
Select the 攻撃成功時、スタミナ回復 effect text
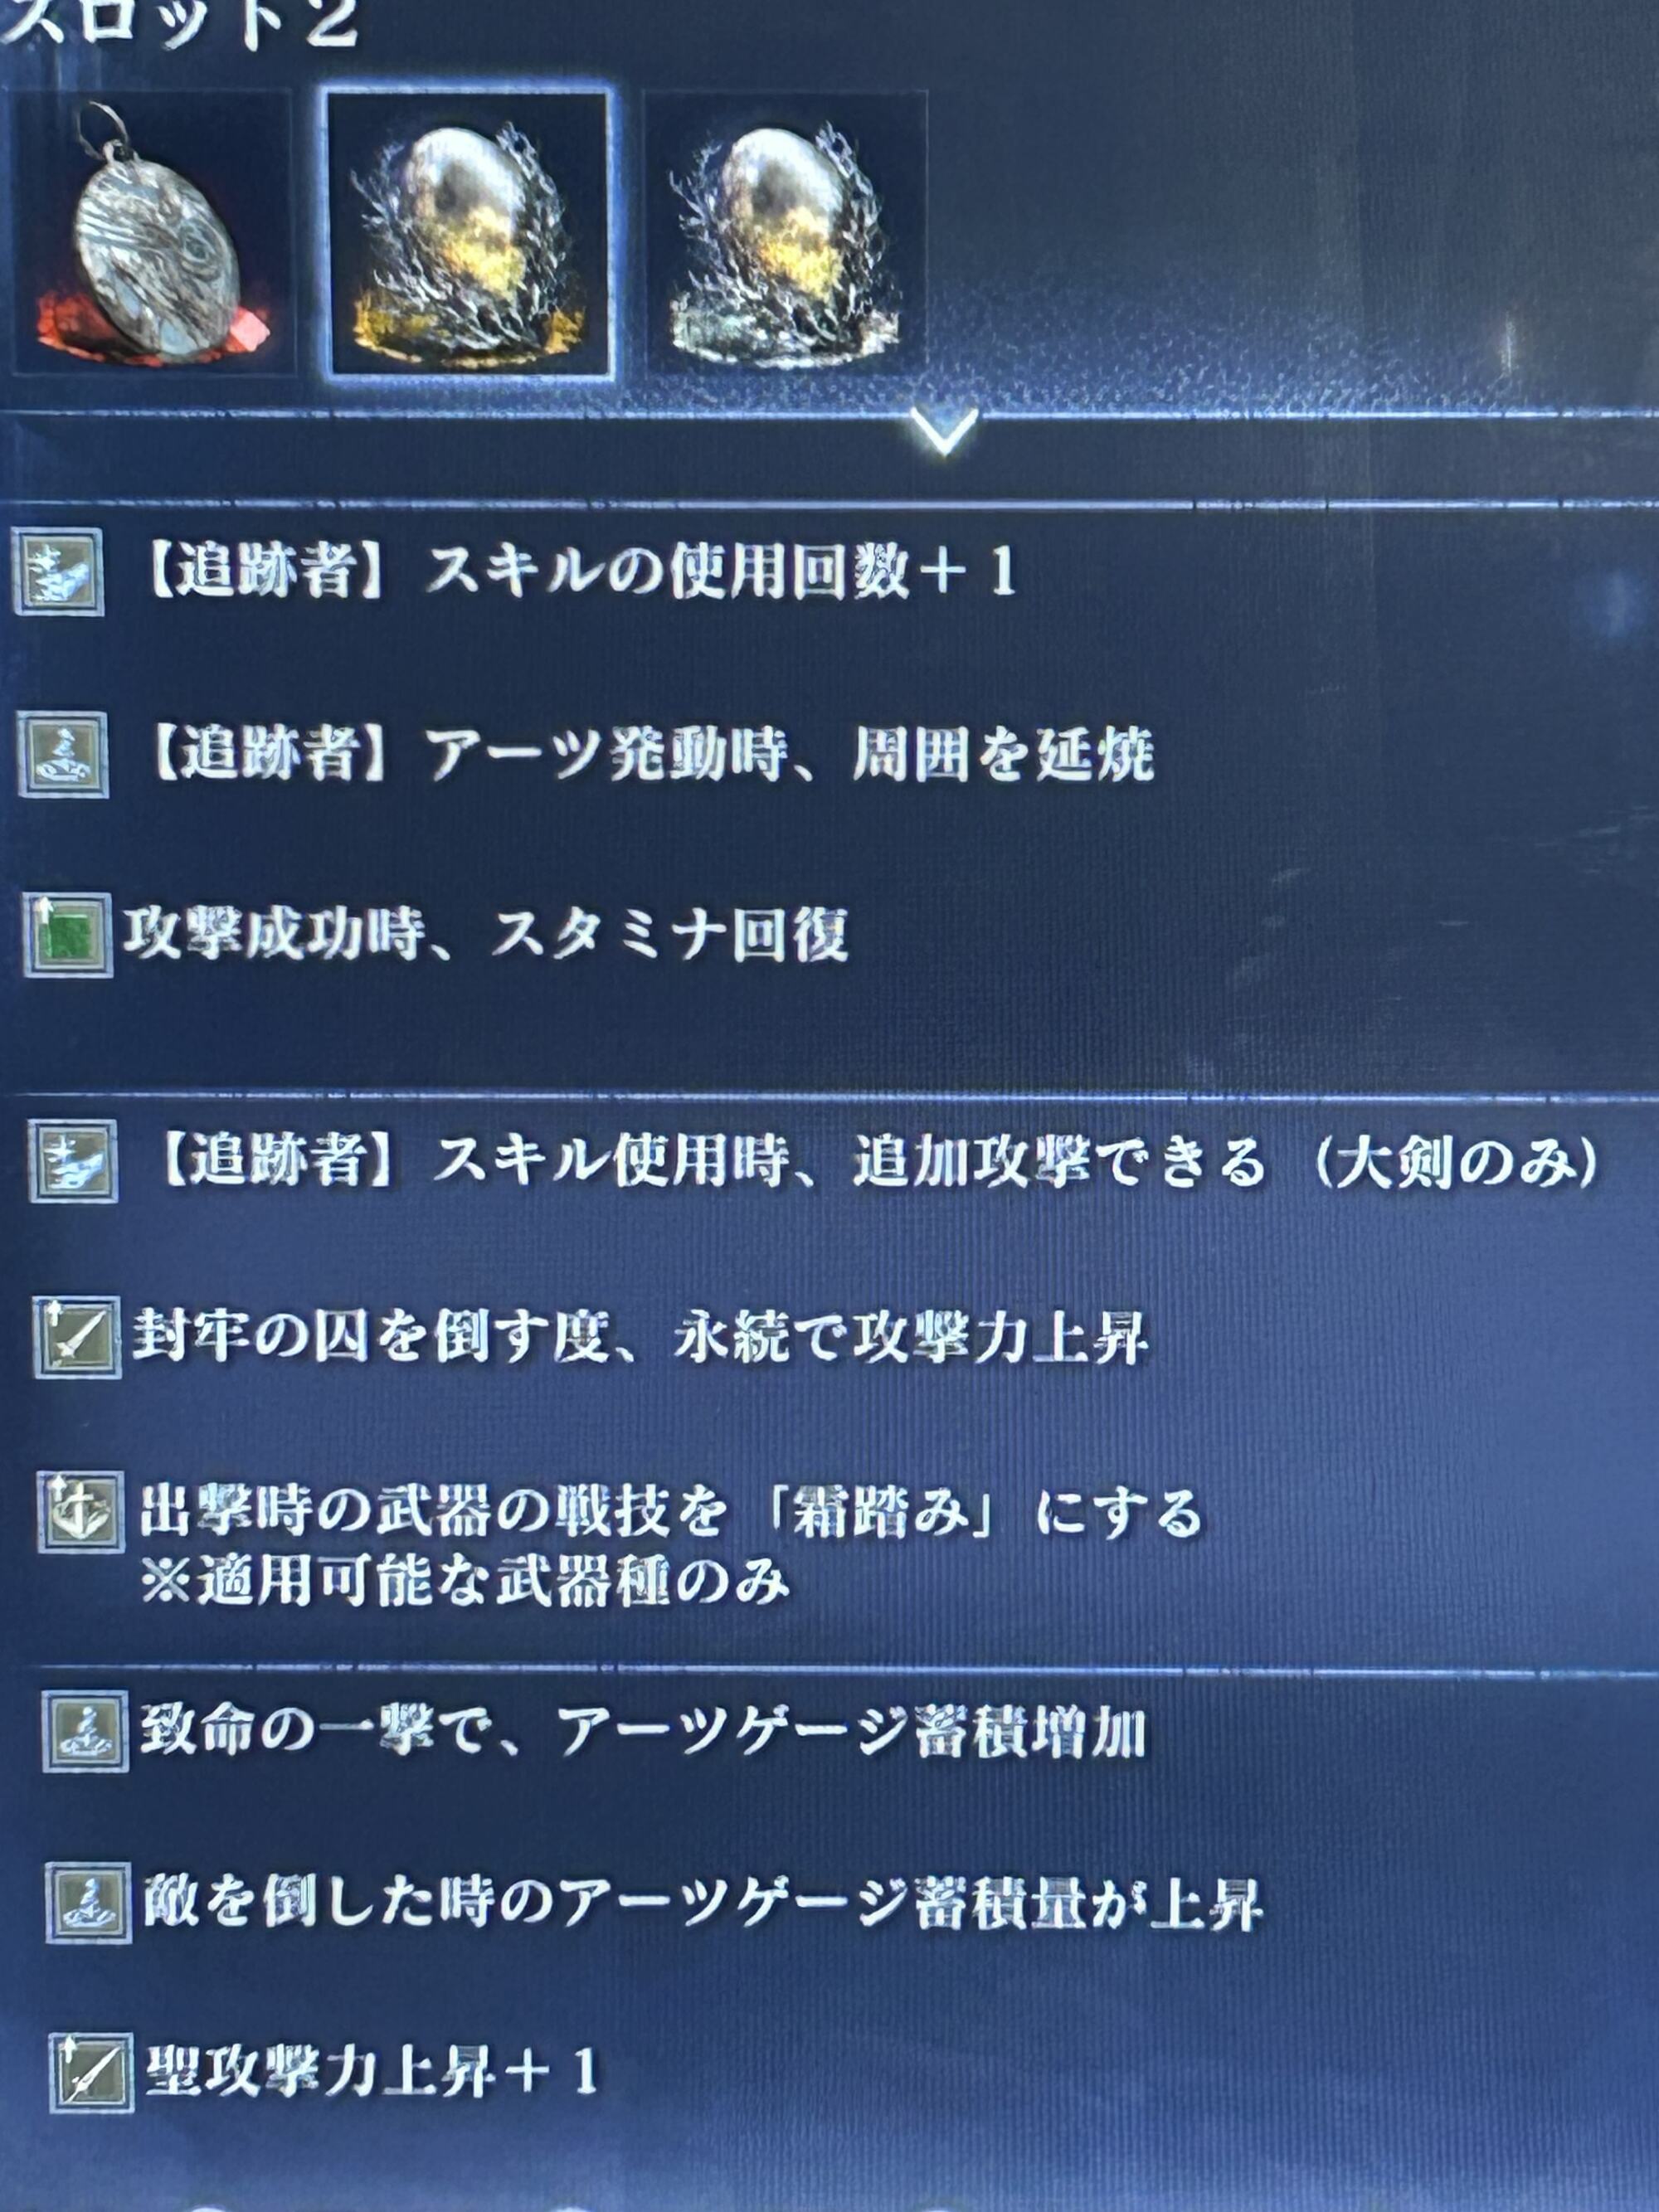click(486, 935)
